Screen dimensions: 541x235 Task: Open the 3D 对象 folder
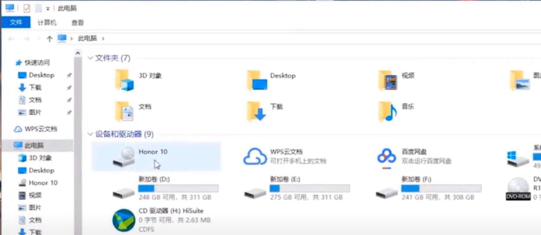click(124, 80)
